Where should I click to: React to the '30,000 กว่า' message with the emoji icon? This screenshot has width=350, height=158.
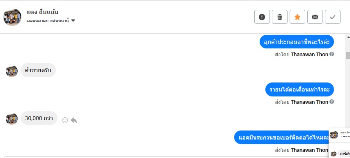pos(65,120)
